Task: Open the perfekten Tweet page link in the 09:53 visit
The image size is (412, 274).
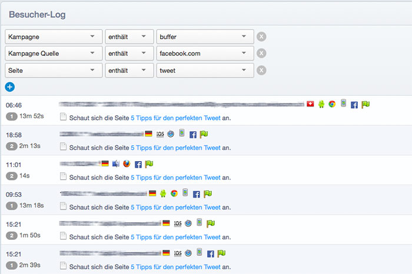Action: click(175, 208)
